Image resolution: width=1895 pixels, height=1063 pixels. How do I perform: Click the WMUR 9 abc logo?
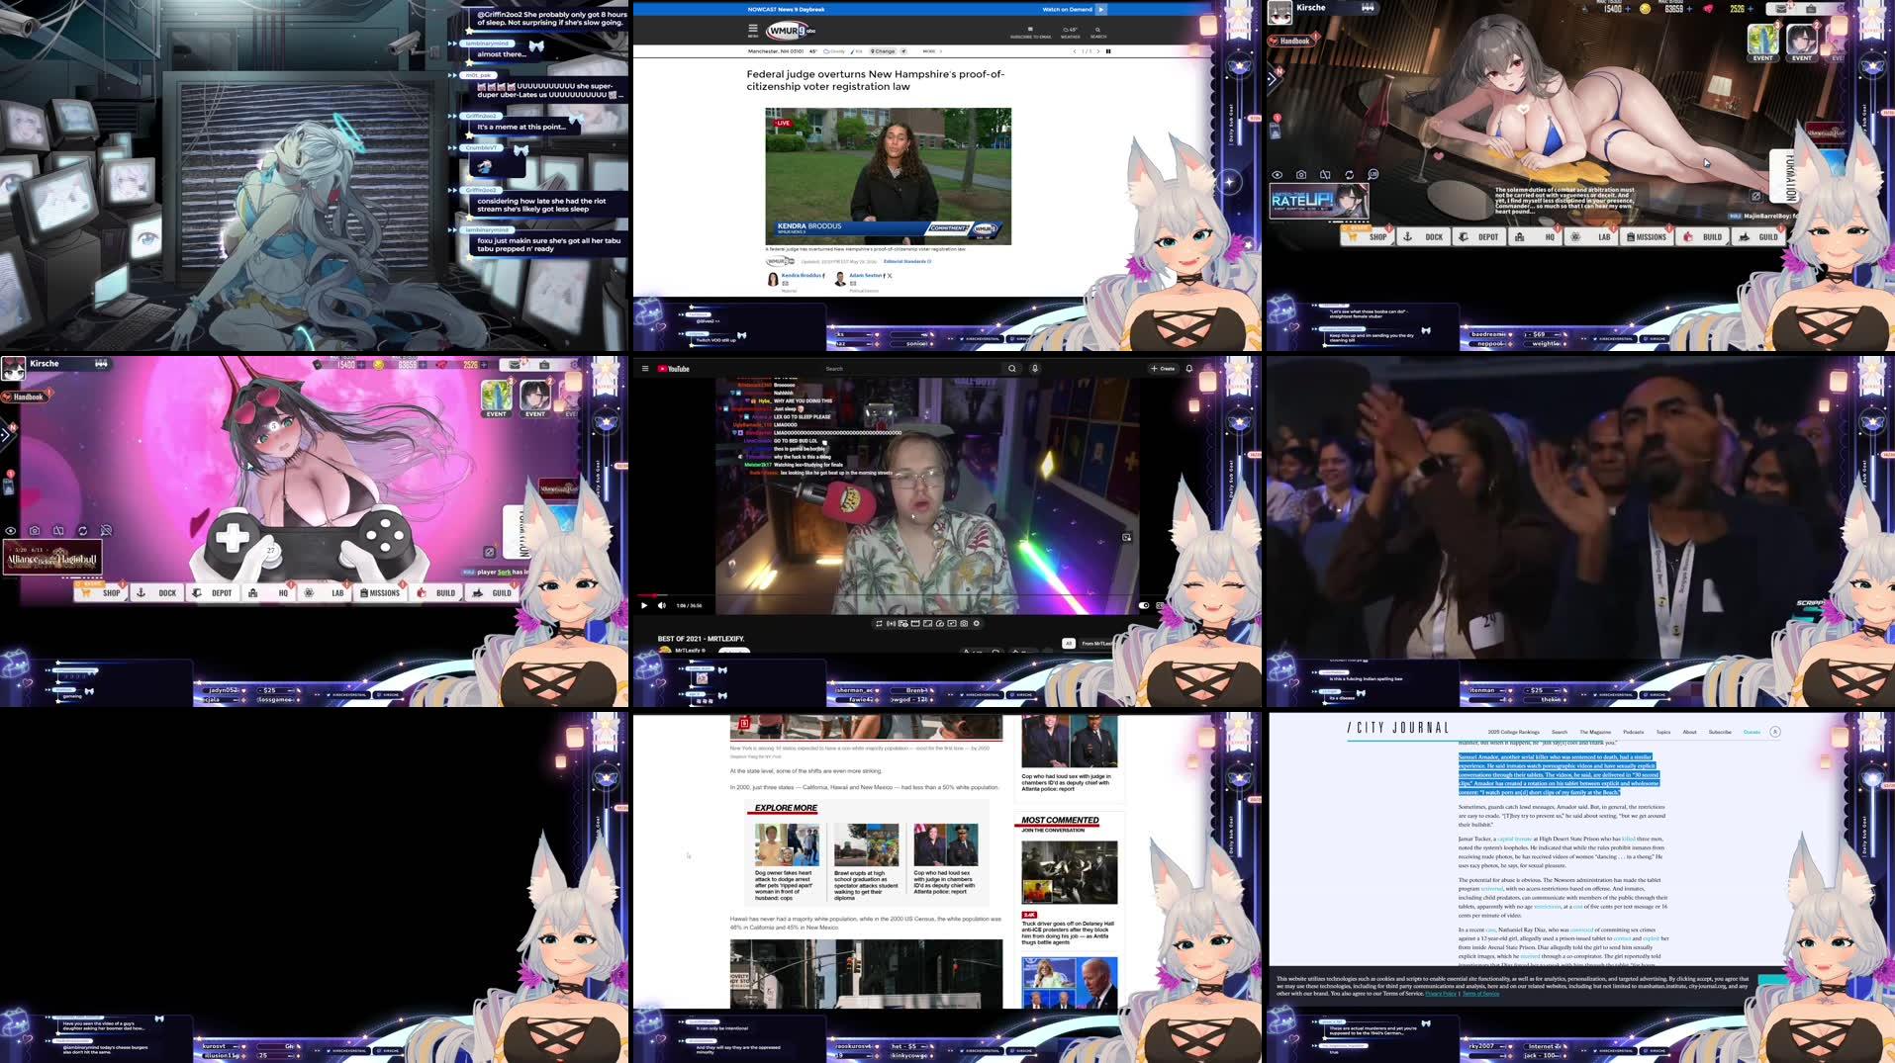[x=790, y=31]
